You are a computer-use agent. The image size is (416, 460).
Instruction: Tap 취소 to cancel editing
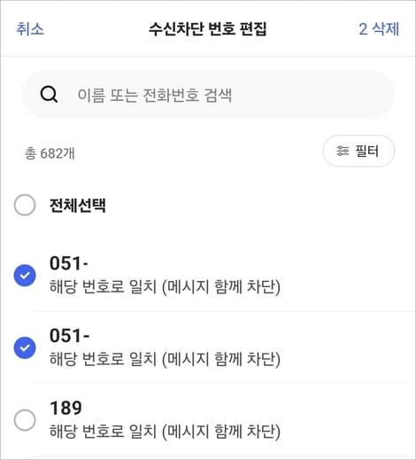pos(30,29)
